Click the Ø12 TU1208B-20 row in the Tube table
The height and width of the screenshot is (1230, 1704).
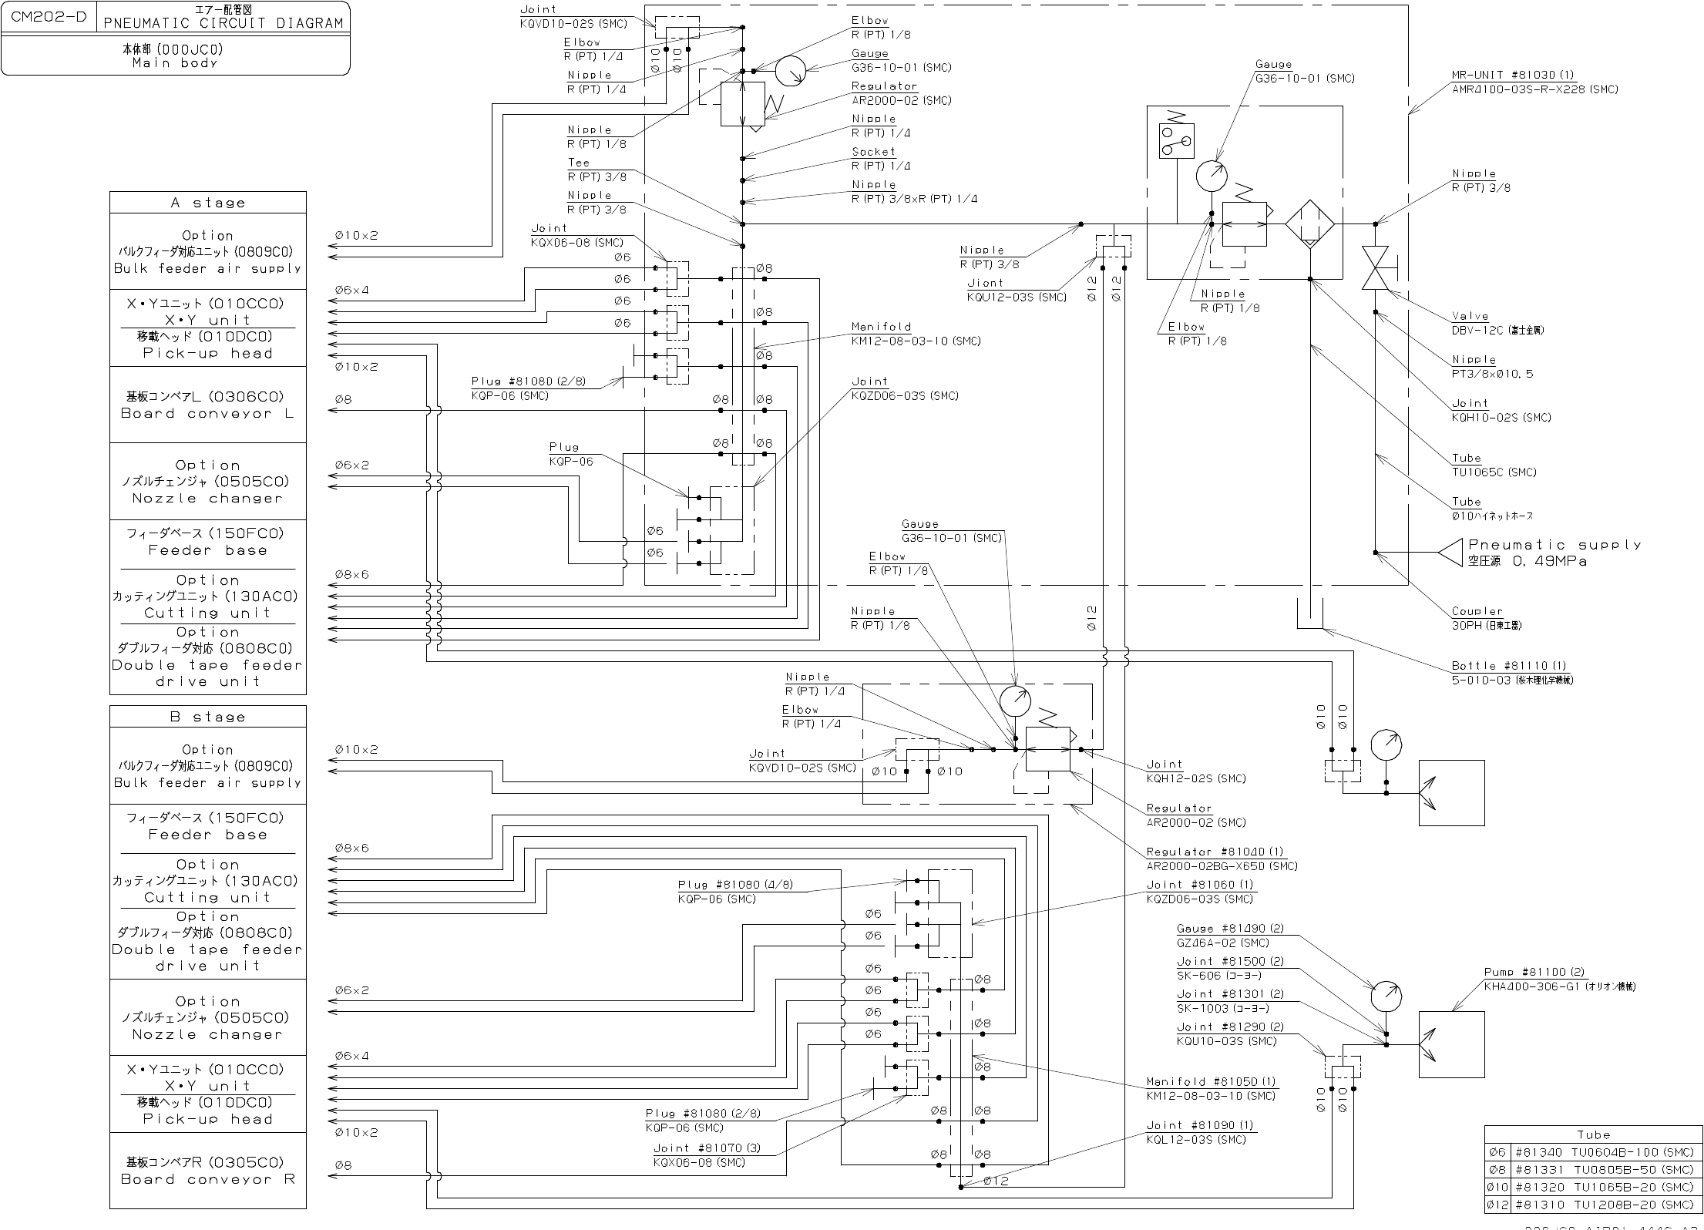pos(1592,1204)
